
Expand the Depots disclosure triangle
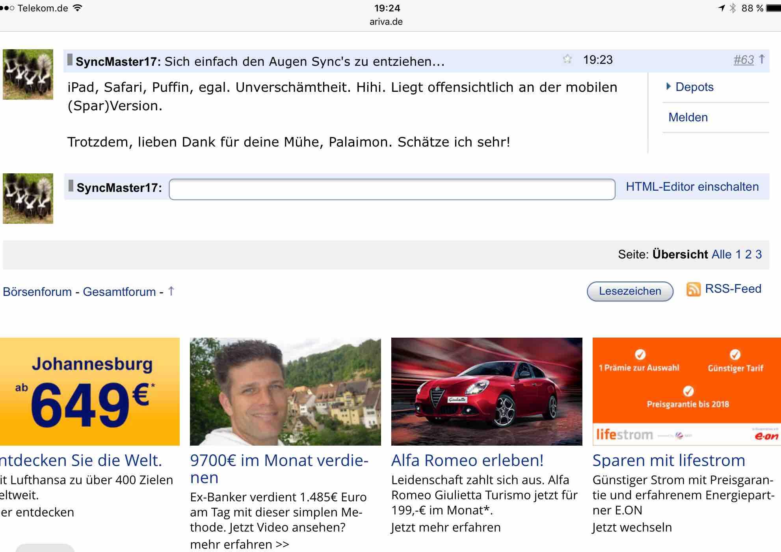[668, 87]
